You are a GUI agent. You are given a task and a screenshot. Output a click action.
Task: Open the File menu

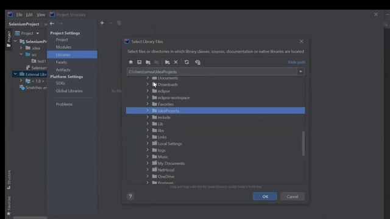pyautogui.click(x=19, y=15)
